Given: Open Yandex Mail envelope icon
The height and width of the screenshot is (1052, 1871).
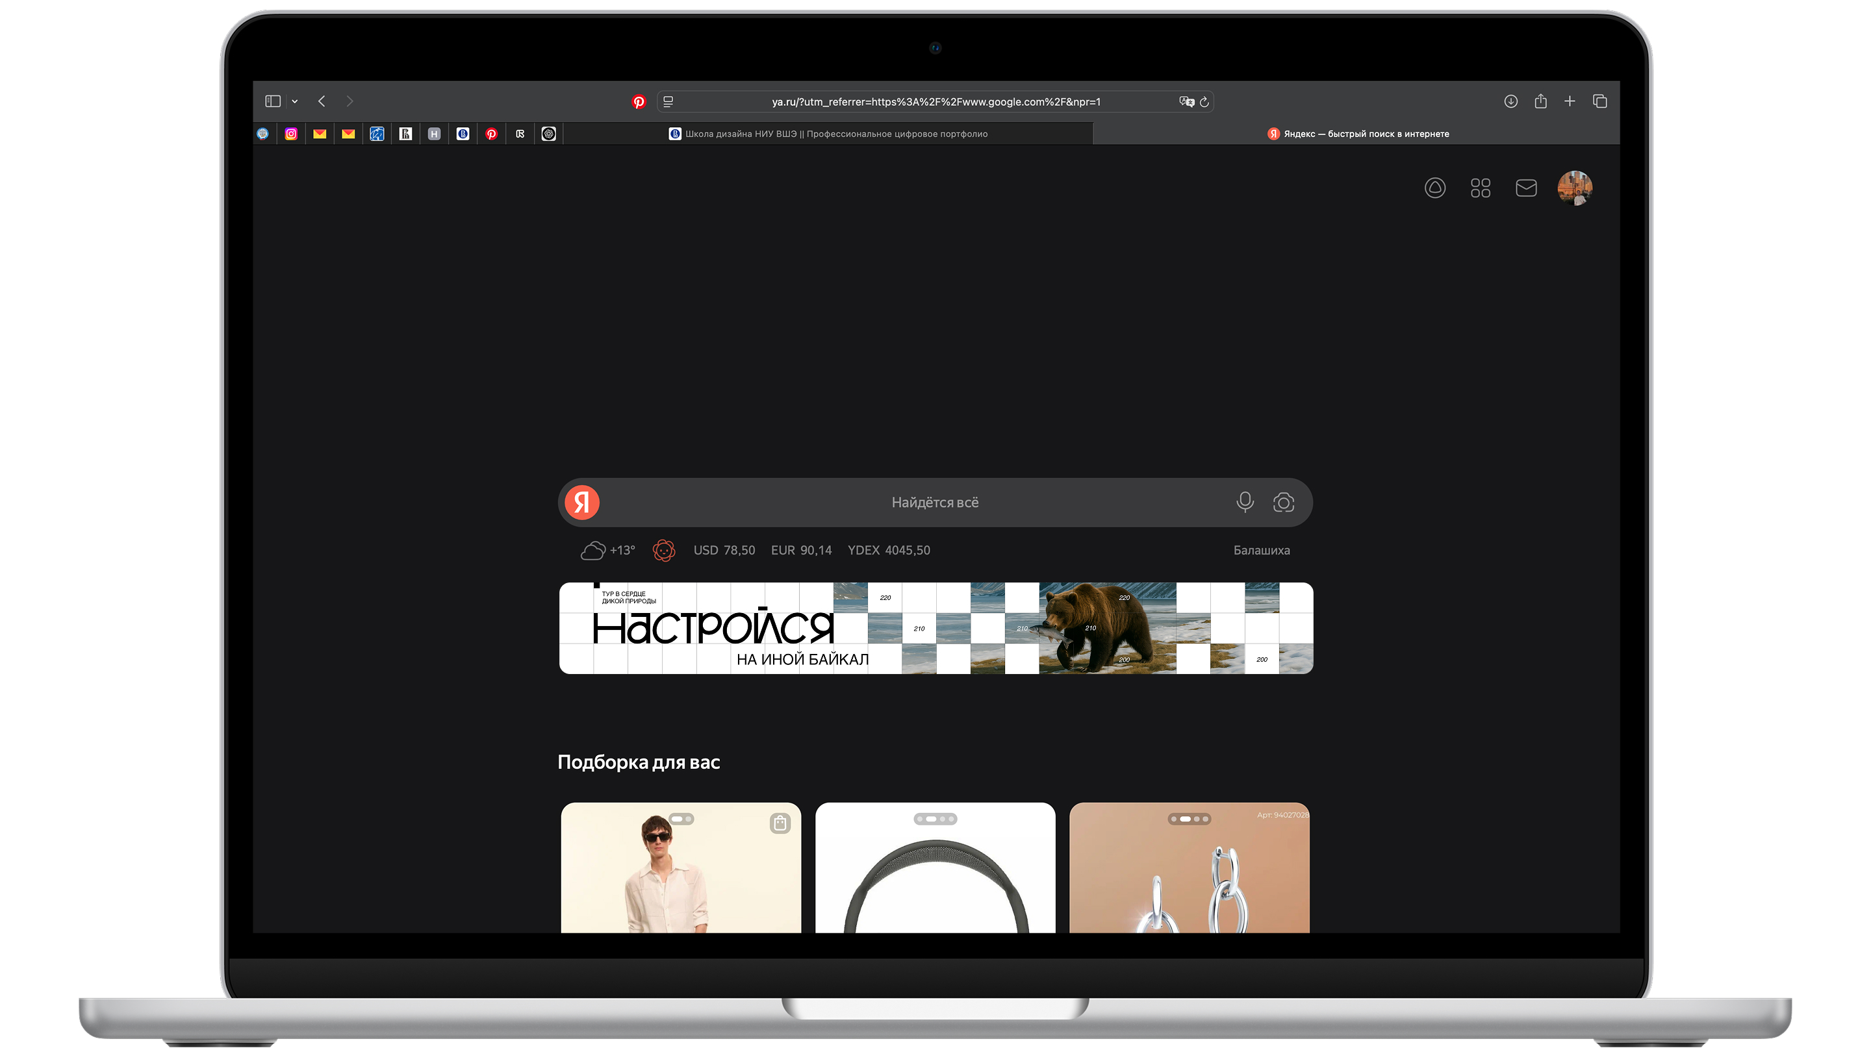Looking at the screenshot, I should (1525, 188).
